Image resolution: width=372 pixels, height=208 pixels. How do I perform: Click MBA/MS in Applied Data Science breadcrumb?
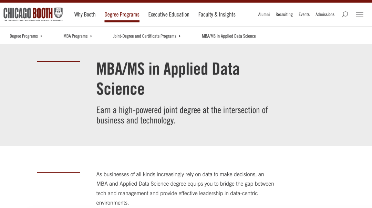coord(229,36)
